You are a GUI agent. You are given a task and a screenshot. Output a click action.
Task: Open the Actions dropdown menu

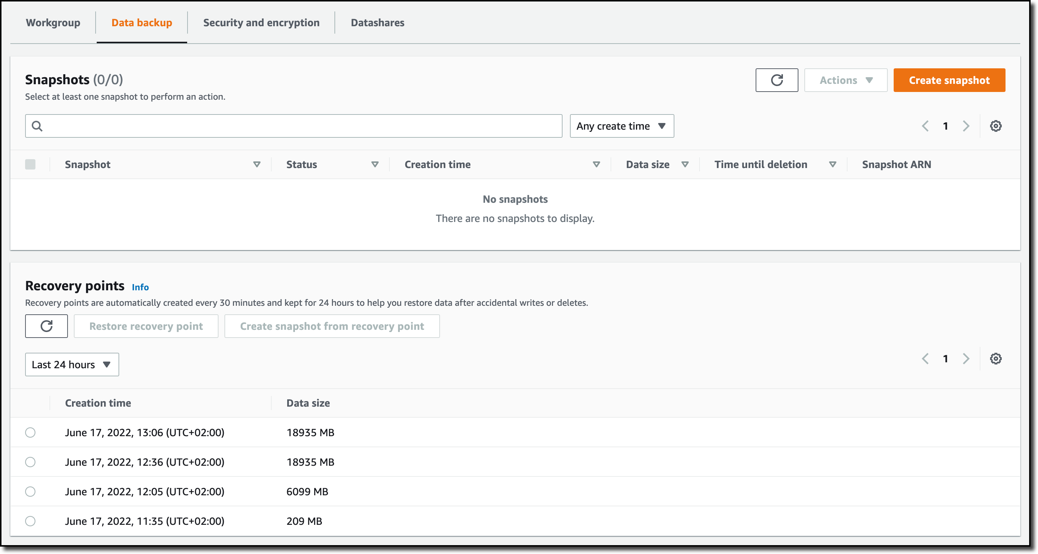845,80
